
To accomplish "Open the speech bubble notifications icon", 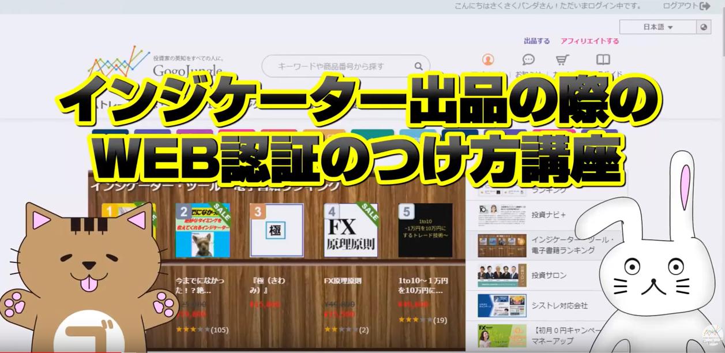I will tap(528, 60).
